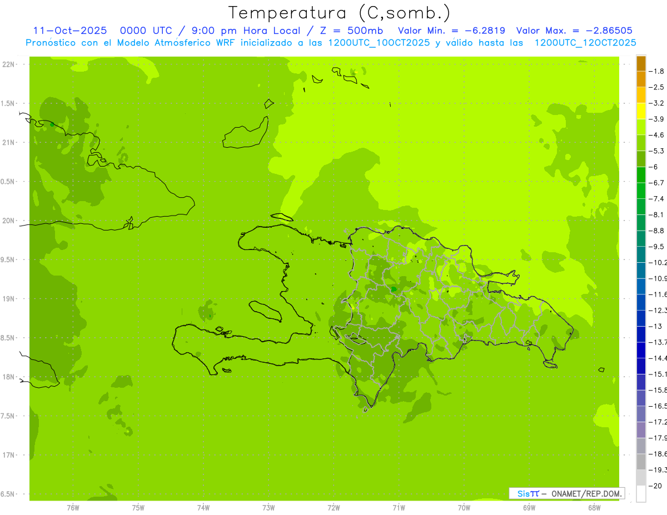Click the -15.1 label on color legend

click(x=659, y=374)
